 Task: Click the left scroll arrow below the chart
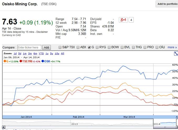(4, 127)
